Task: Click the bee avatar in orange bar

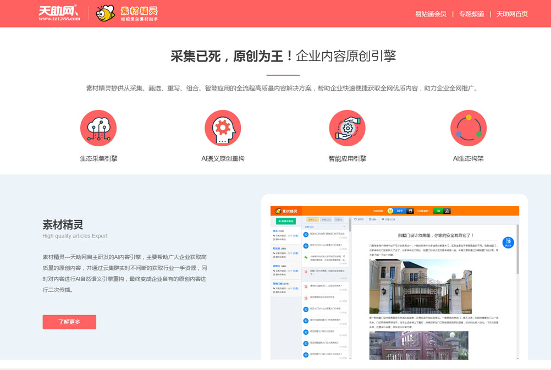Action: [390, 211]
